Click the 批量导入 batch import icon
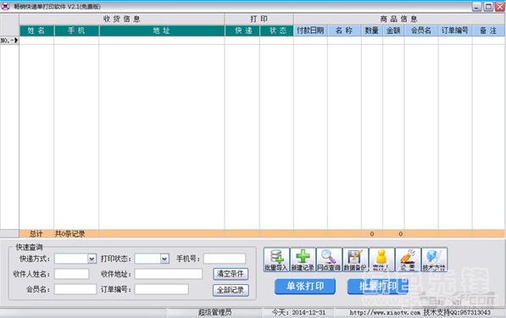506x318 pixels. (x=276, y=259)
